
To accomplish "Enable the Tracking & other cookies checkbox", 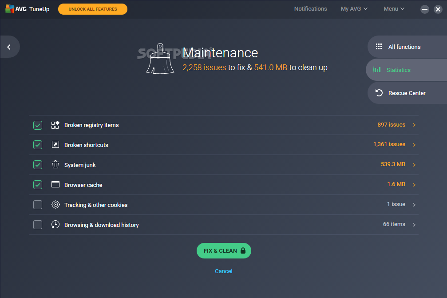I will click(x=37, y=205).
